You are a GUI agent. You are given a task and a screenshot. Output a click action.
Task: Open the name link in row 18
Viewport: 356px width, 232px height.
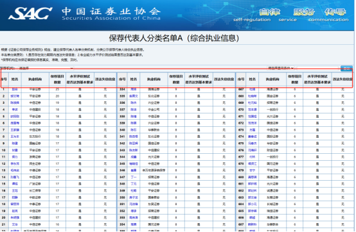pyautogui.click(x=15, y=204)
